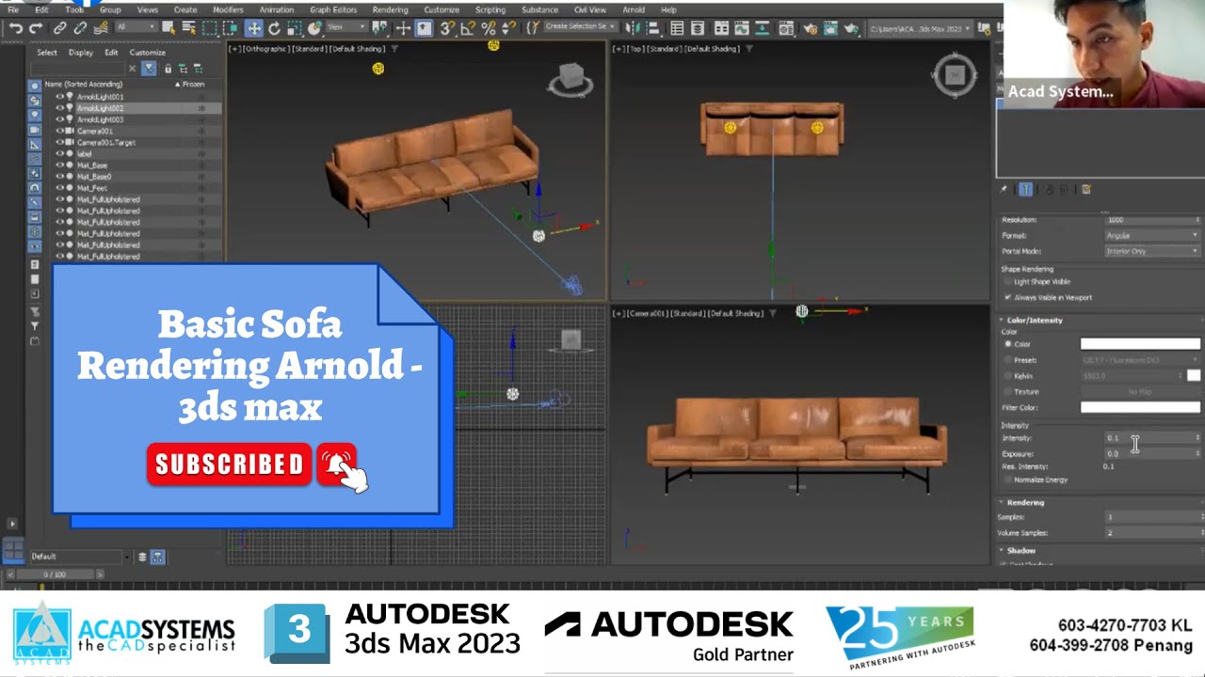Click the Filter Color swatch
The width and height of the screenshot is (1205, 677).
1140,407
